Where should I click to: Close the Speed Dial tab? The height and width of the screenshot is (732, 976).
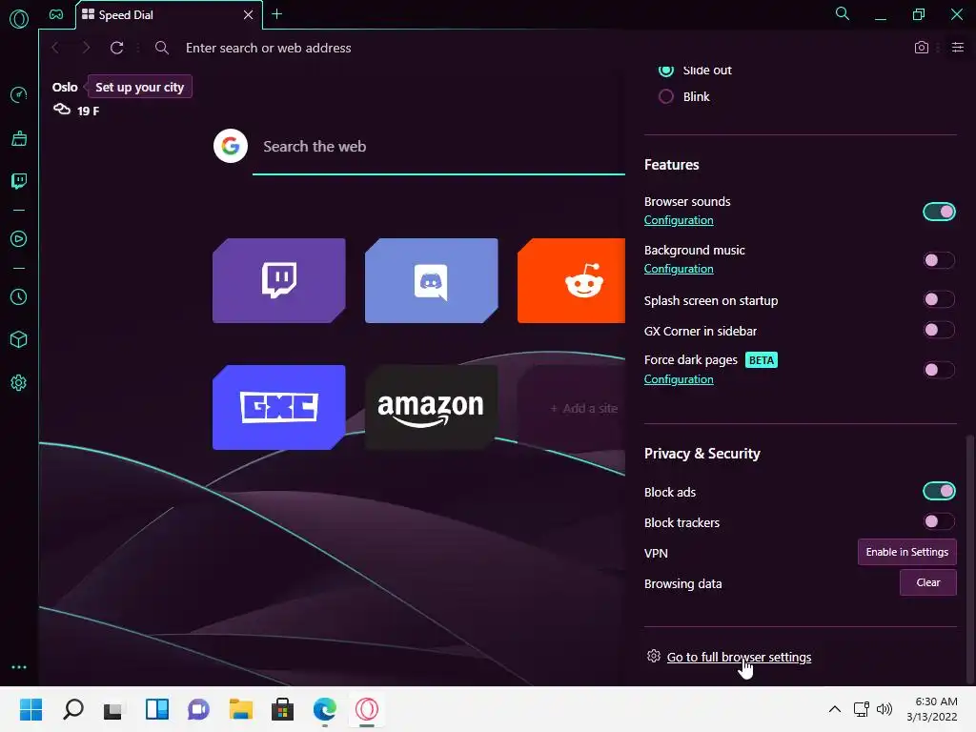click(x=249, y=14)
